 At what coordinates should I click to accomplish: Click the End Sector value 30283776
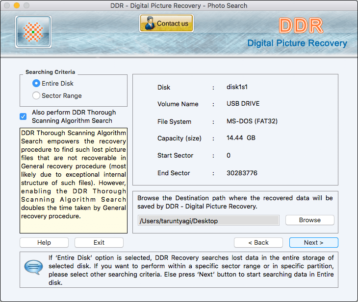pyautogui.click(x=242, y=173)
